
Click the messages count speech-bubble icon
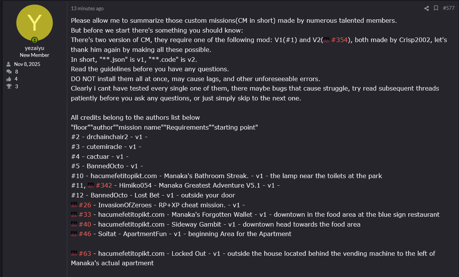pyautogui.click(x=9, y=72)
